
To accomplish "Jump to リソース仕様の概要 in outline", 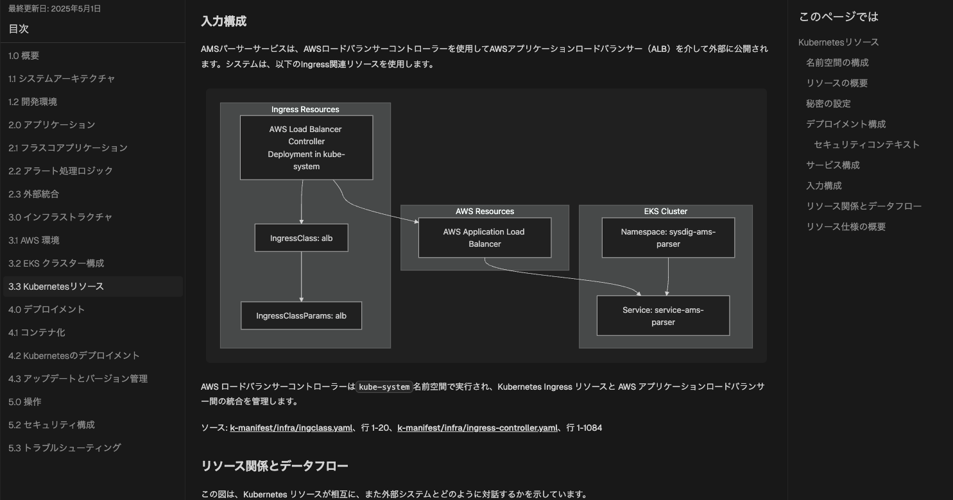I will (x=846, y=227).
